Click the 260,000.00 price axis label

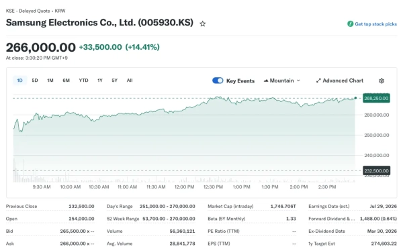(377, 115)
